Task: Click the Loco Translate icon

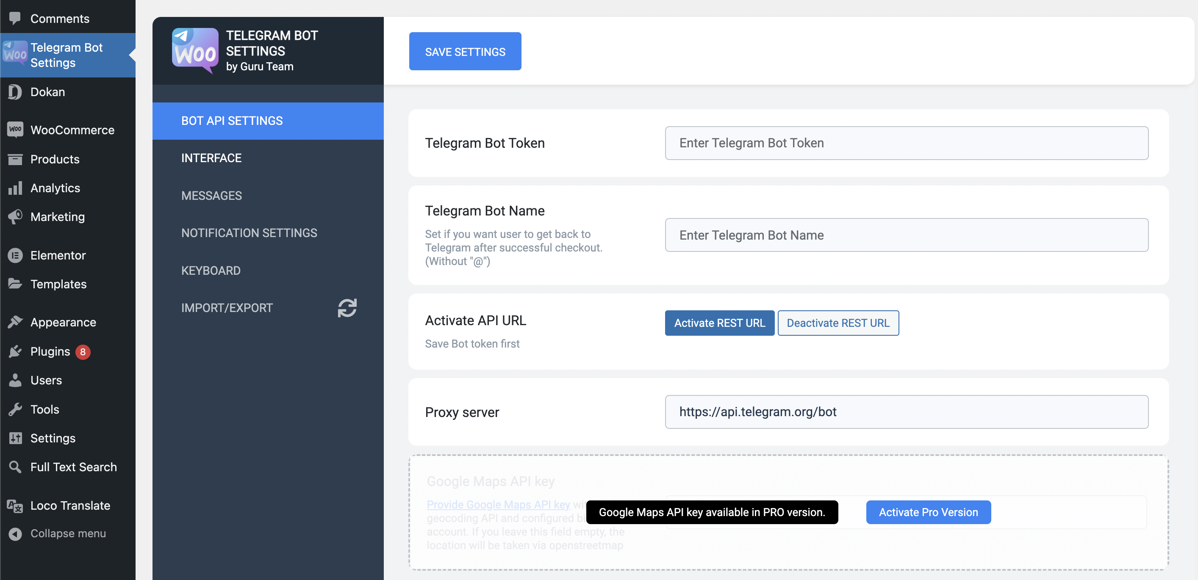Action: coord(15,505)
